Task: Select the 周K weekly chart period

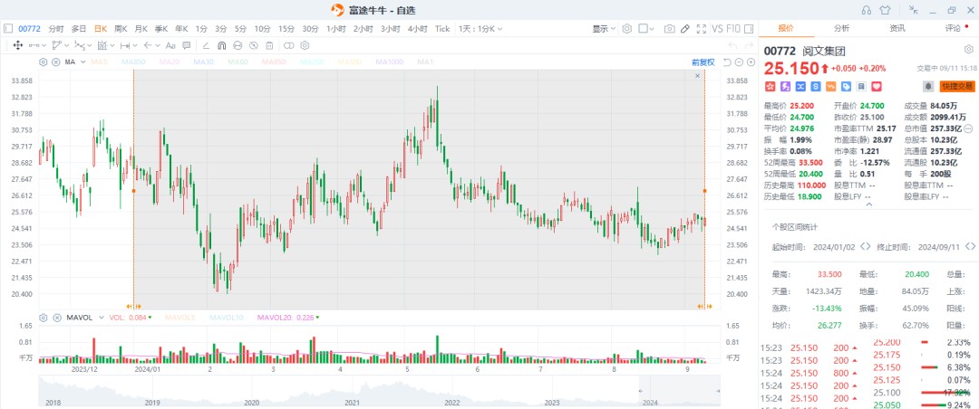Action: [x=121, y=29]
